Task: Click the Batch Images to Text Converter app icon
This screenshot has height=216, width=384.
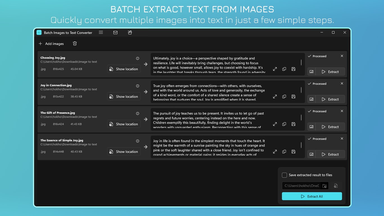Action: (39, 33)
